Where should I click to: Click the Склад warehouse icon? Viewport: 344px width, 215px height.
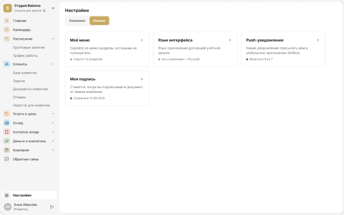pos(7,123)
